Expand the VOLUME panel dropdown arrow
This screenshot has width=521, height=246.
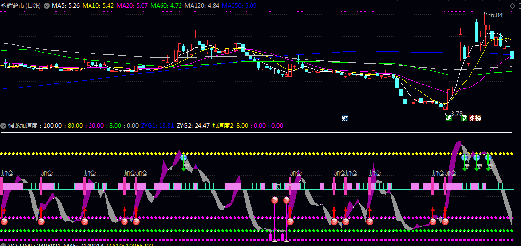(x=4, y=245)
